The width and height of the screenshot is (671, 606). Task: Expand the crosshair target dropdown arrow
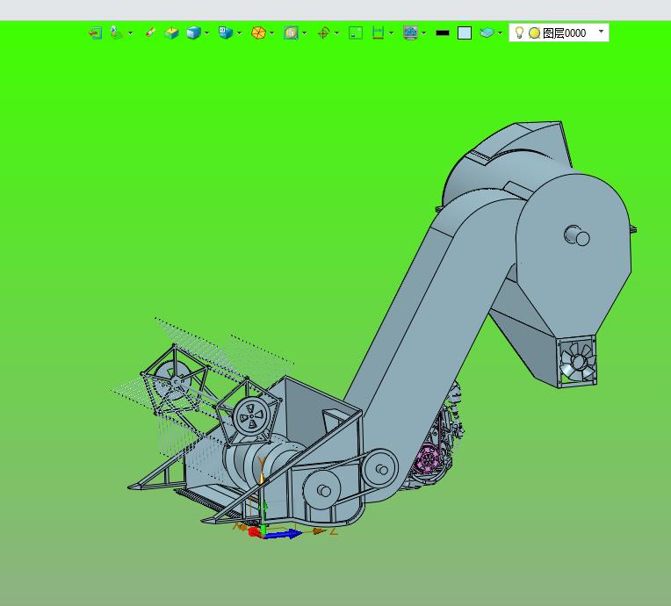(x=337, y=33)
